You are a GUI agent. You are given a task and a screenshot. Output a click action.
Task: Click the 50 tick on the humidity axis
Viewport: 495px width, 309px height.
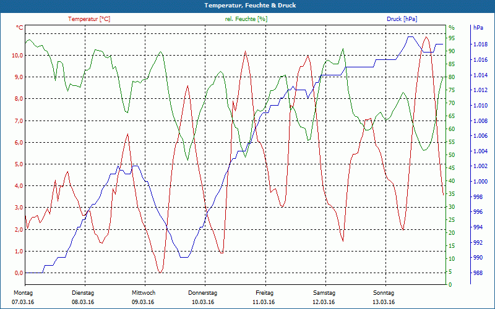click(452, 155)
